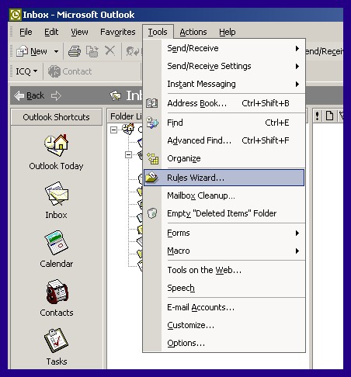Open the Tasks clipboard icon

[x=56, y=341]
